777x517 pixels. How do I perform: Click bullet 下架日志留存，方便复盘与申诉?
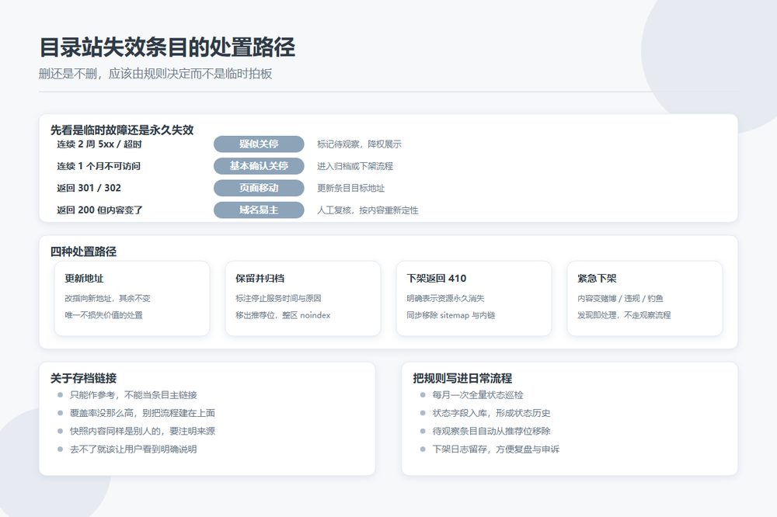496,449
